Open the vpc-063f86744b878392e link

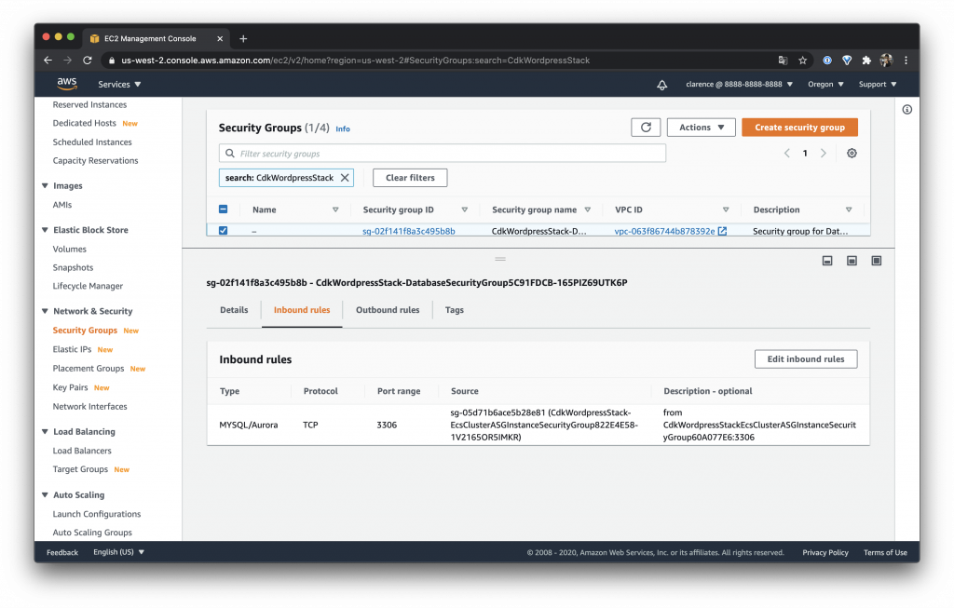click(664, 231)
